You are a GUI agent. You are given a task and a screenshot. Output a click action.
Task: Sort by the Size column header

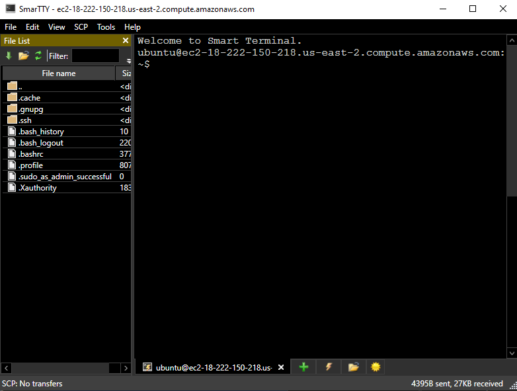[x=124, y=73]
